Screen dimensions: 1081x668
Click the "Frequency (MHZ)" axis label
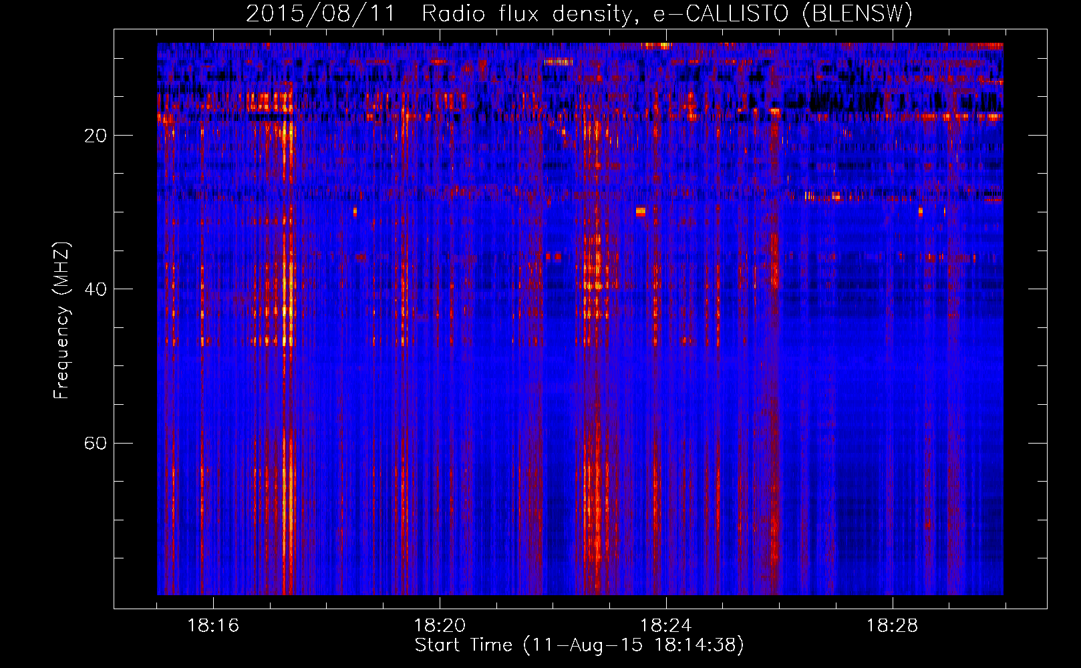pos(61,321)
